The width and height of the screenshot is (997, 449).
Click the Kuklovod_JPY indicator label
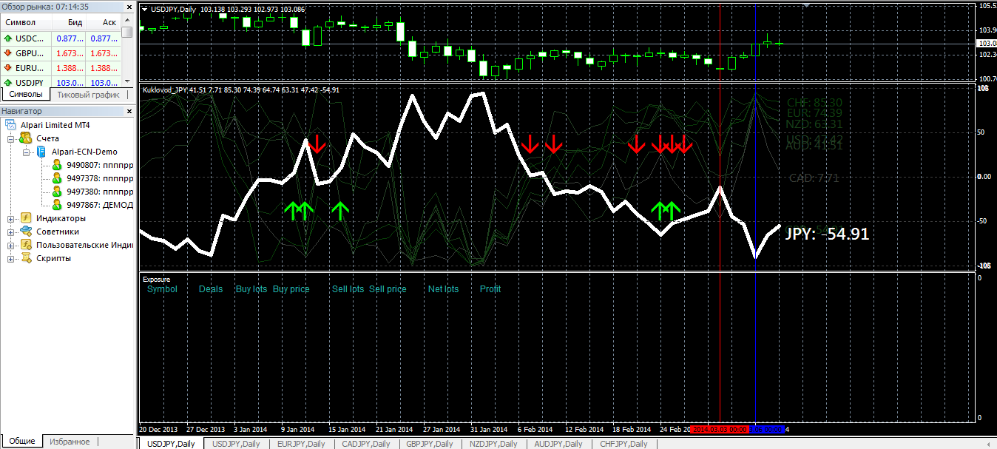(166, 90)
